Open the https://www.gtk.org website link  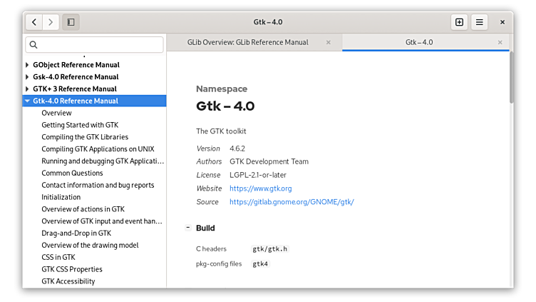tap(260, 188)
